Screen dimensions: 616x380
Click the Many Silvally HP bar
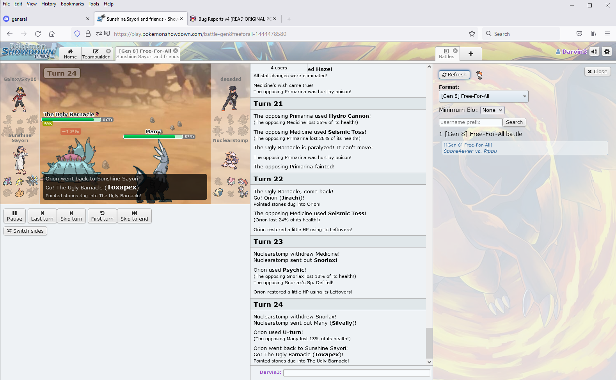click(x=159, y=137)
